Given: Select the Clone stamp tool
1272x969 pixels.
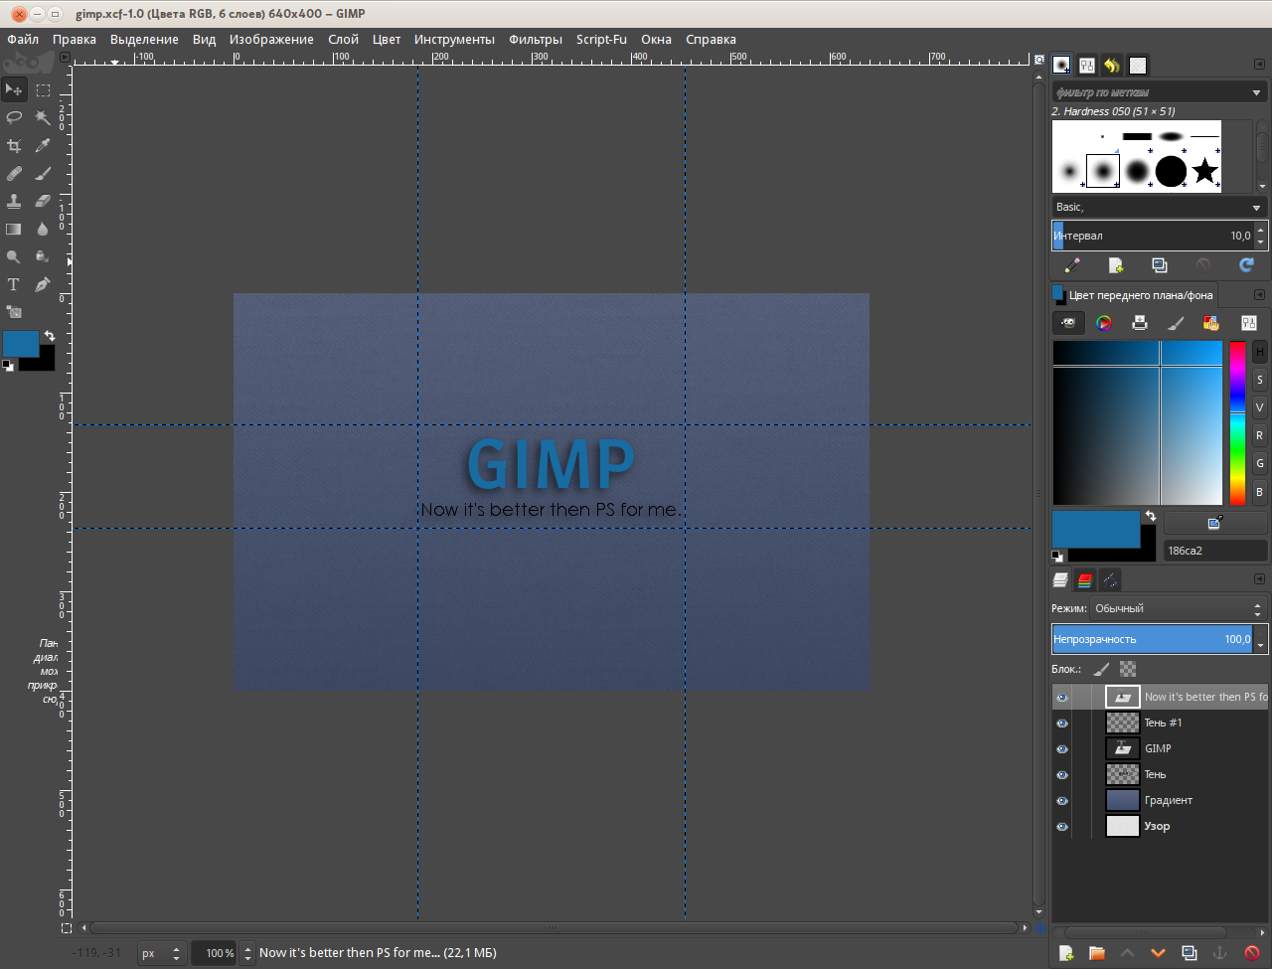Looking at the screenshot, I should (14, 201).
